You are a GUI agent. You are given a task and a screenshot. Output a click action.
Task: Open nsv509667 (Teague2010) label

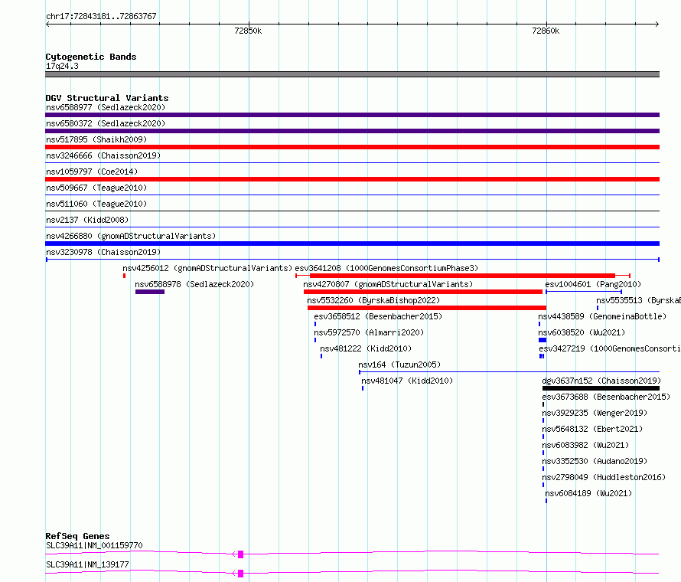96,188
